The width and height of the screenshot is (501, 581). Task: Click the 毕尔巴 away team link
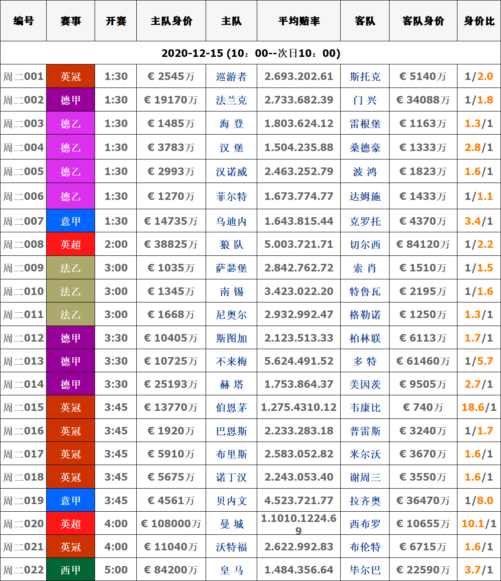pyautogui.click(x=365, y=570)
